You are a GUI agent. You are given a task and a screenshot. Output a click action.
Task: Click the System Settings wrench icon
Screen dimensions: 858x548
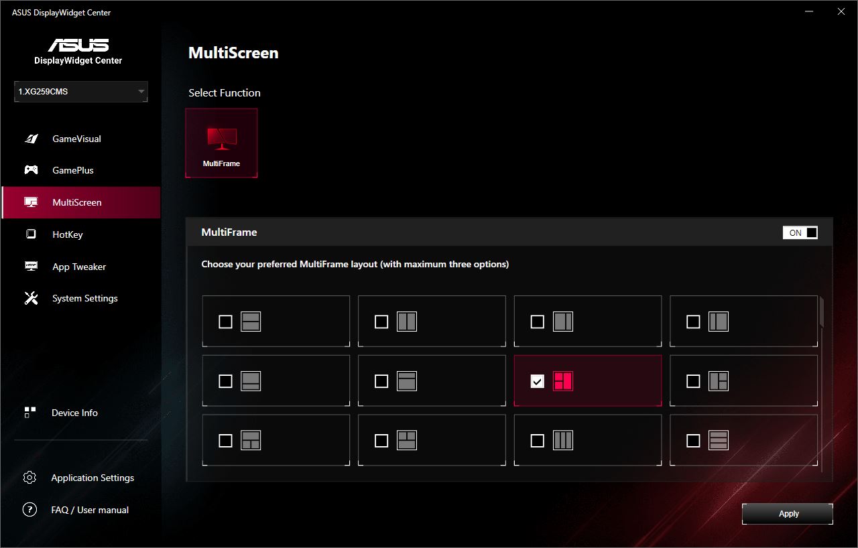click(x=31, y=298)
